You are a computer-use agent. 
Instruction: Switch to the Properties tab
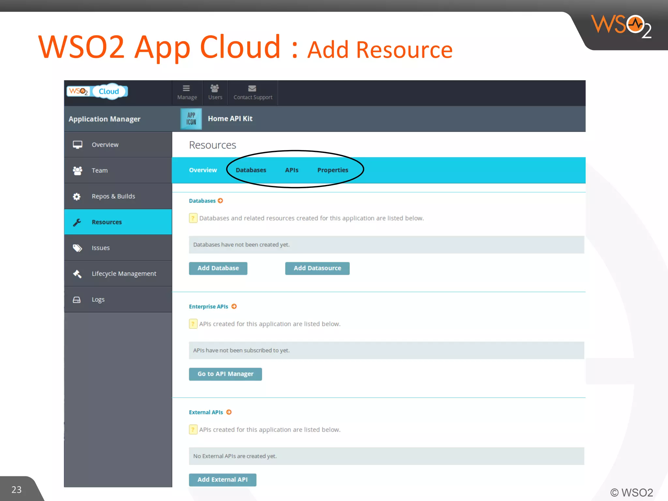pyautogui.click(x=333, y=170)
